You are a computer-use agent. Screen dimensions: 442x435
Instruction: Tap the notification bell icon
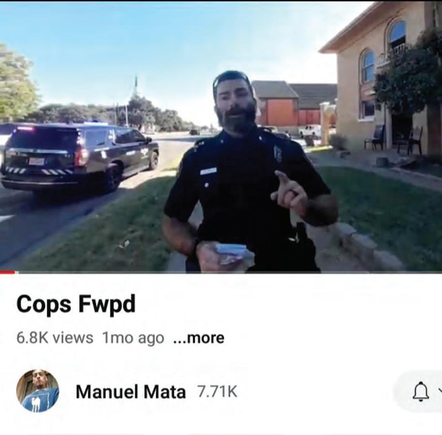tap(421, 391)
